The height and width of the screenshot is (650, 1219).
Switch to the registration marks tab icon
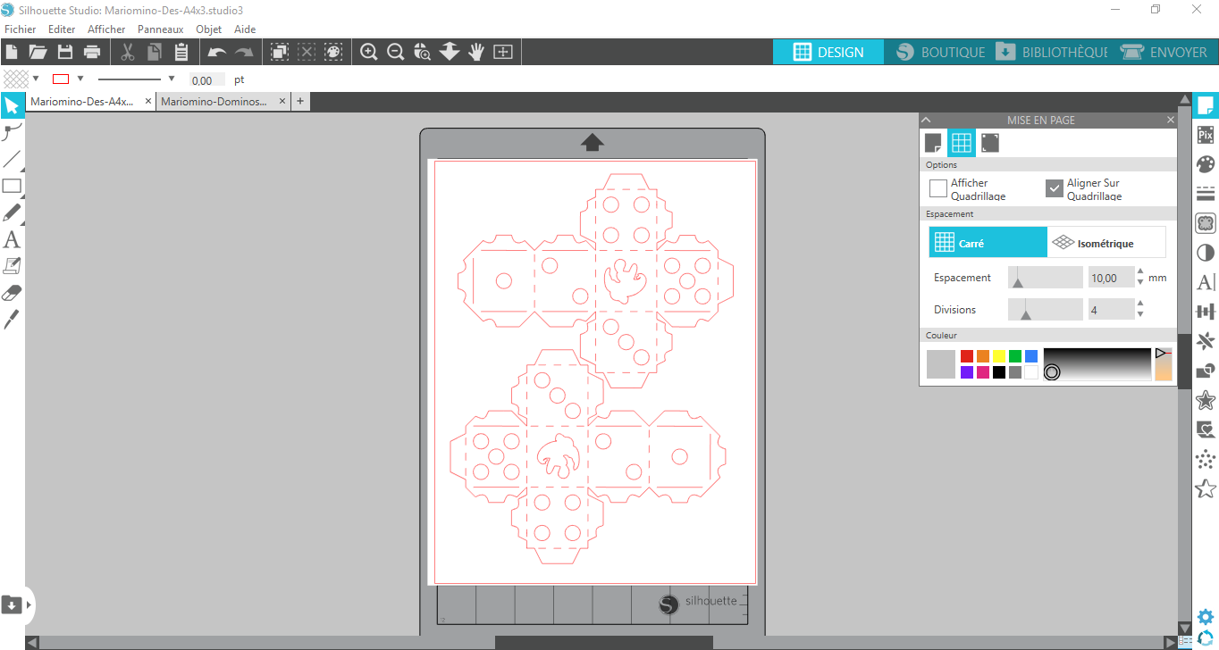990,143
